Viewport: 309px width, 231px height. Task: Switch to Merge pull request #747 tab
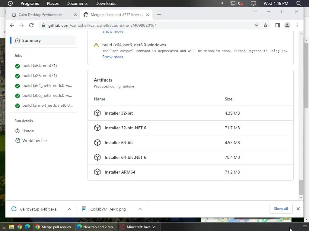pos(116,15)
